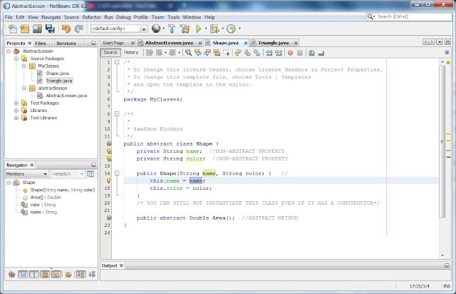Toggle Sort by Name icon in Navigator
Viewport: 456px width, 294px height.
coord(81,274)
